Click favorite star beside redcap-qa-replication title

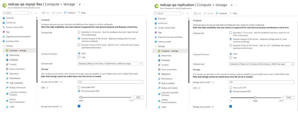[232, 5]
